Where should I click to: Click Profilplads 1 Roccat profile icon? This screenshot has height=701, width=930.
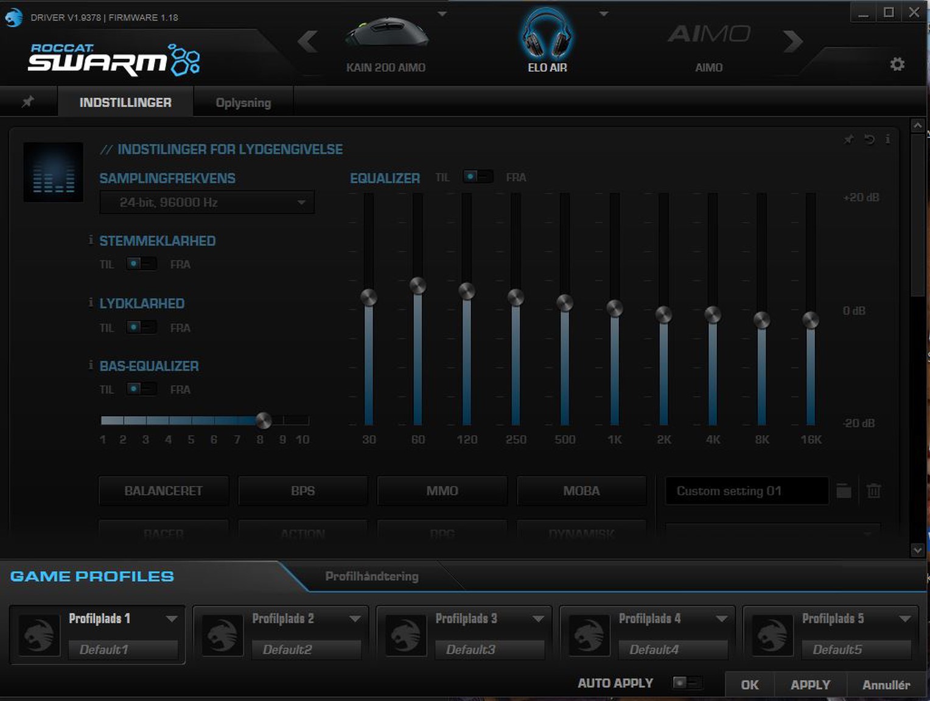coord(39,634)
